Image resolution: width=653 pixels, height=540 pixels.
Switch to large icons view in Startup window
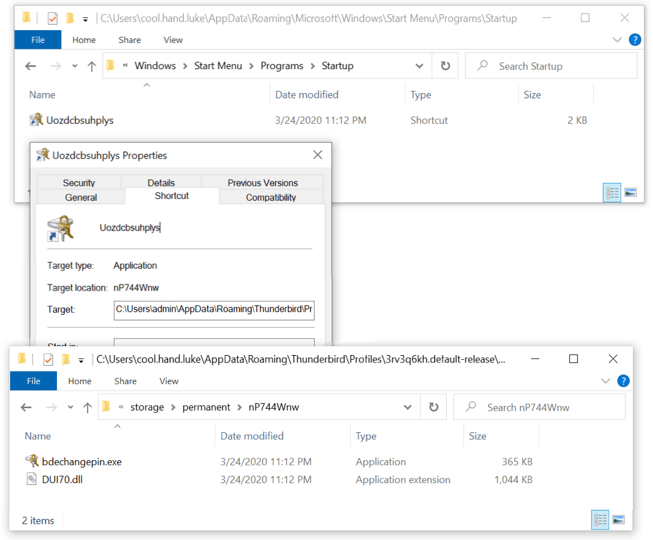coord(630,193)
